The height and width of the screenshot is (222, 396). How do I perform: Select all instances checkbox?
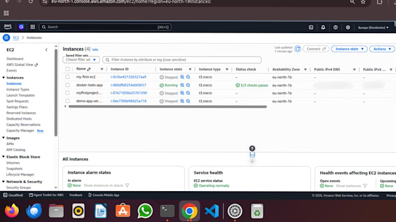pyautogui.click(x=68, y=69)
